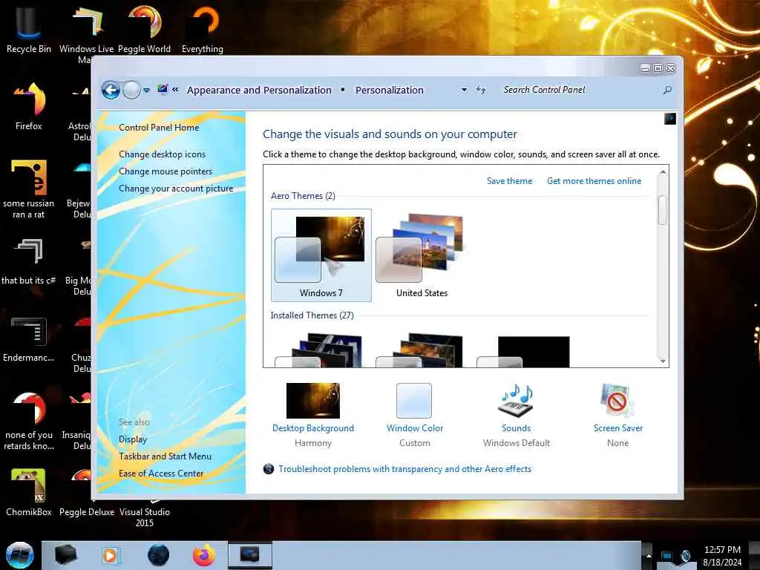Open the Display link under See also
This screenshot has height=570, width=760.
(133, 439)
